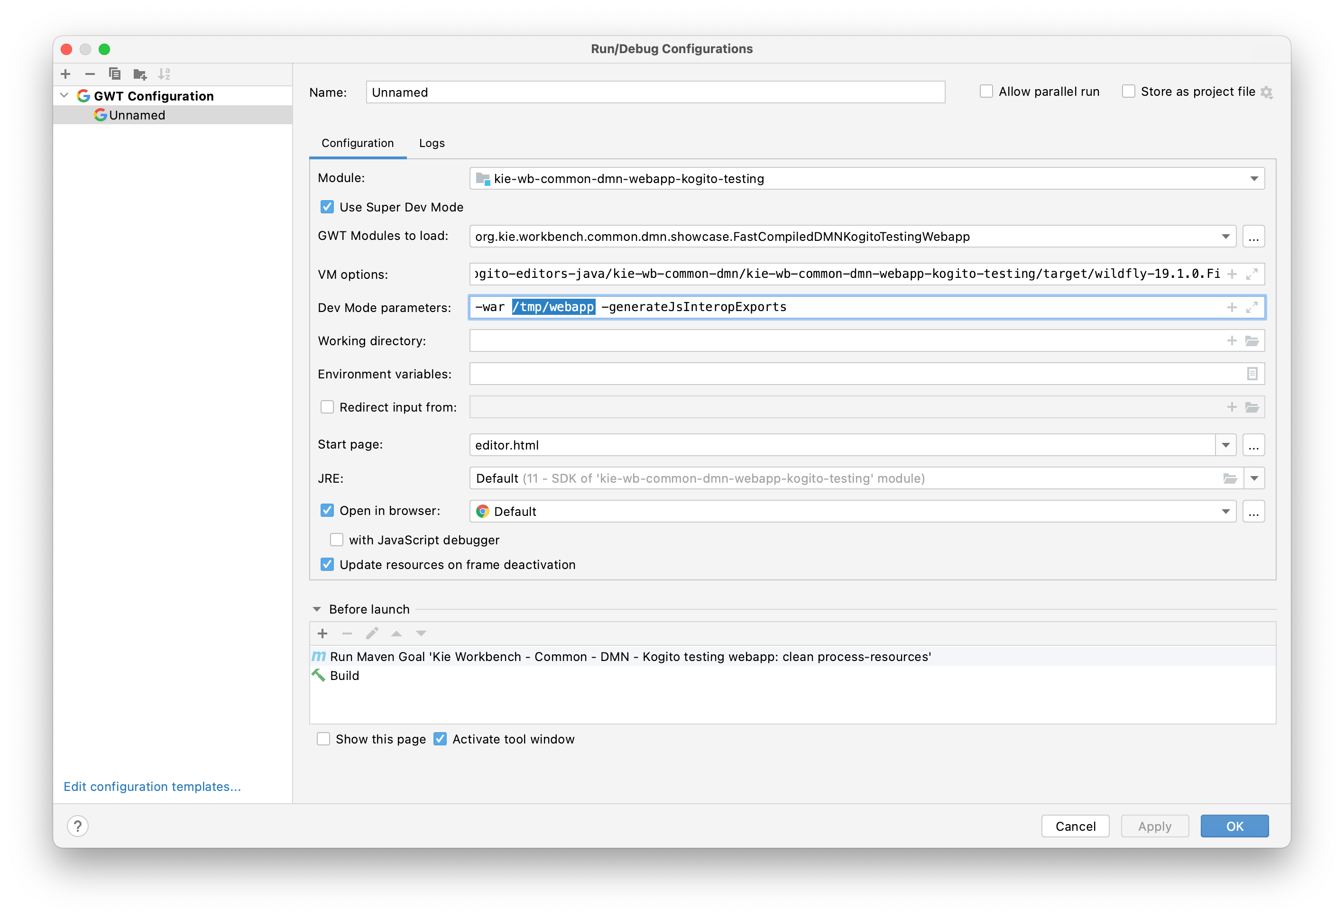
Task: Select Configuration tab
Action: (359, 143)
